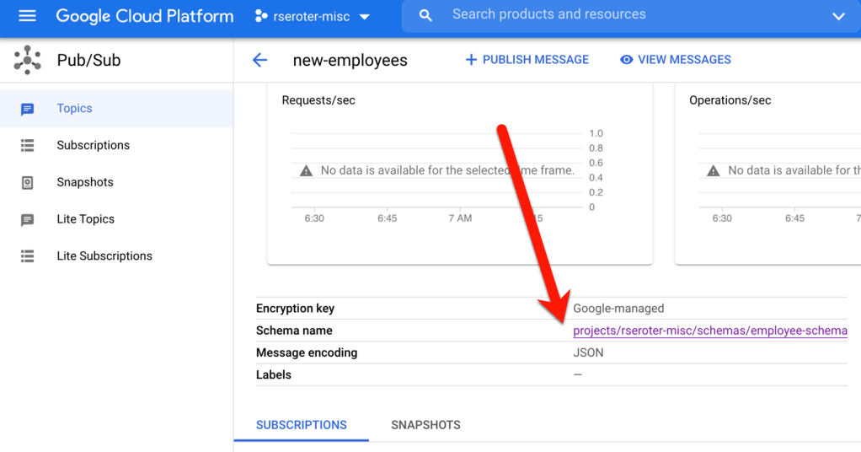
Task: Open the employee-schema link
Action: tap(709, 331)
